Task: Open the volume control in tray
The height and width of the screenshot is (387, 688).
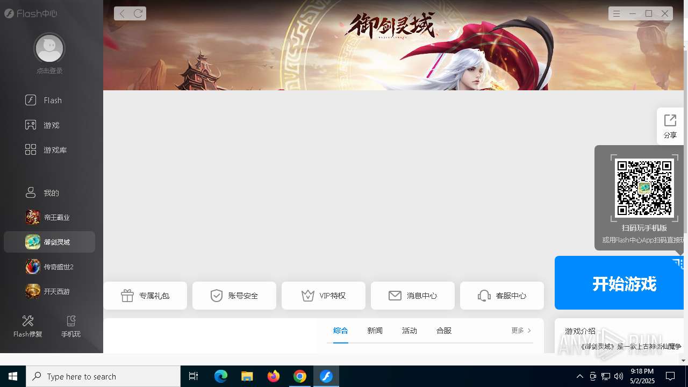Action: 618,376
